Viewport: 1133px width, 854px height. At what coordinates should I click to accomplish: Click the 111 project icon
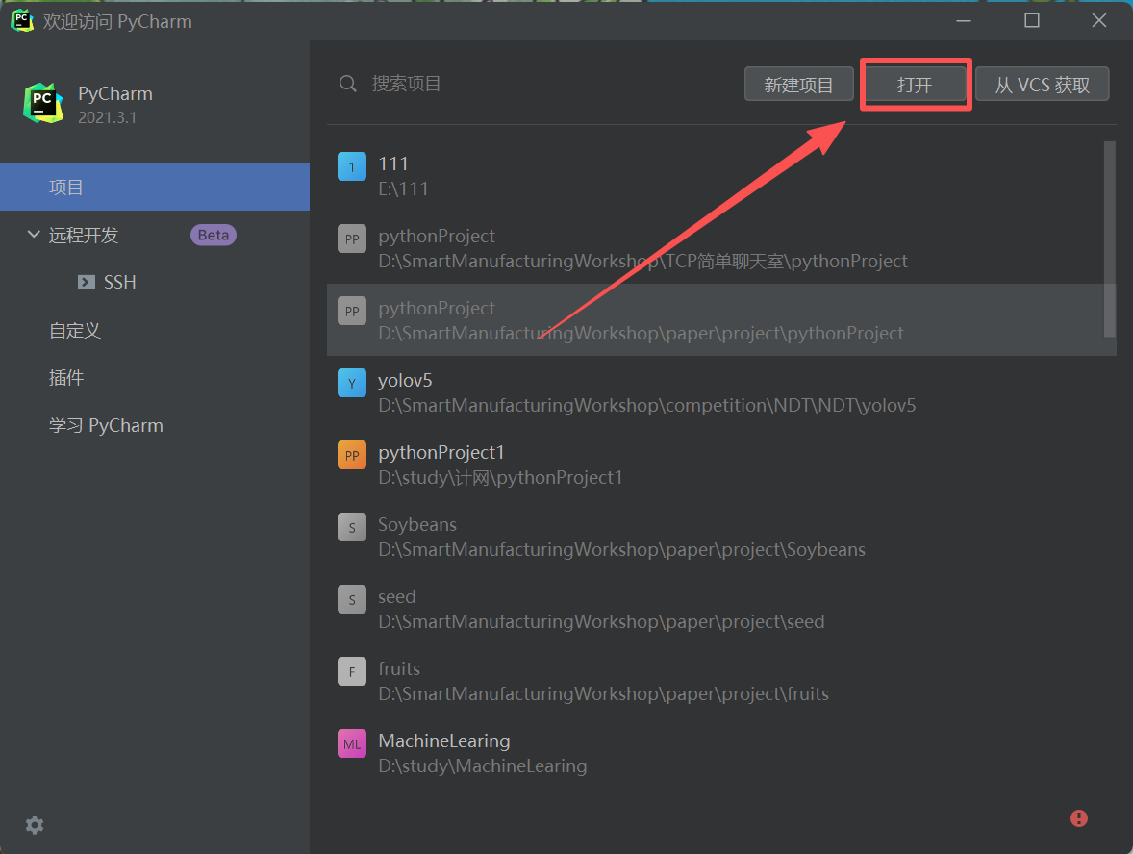[x=352, y=166]
